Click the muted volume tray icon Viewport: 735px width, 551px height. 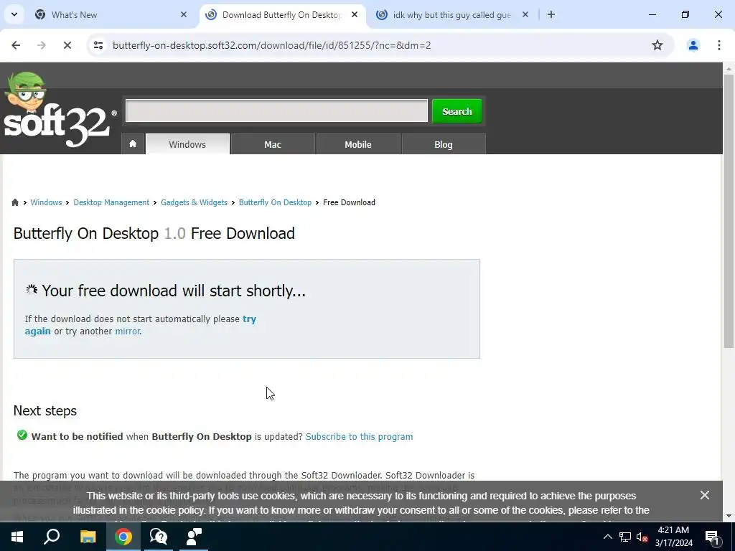tap(642, 537)
